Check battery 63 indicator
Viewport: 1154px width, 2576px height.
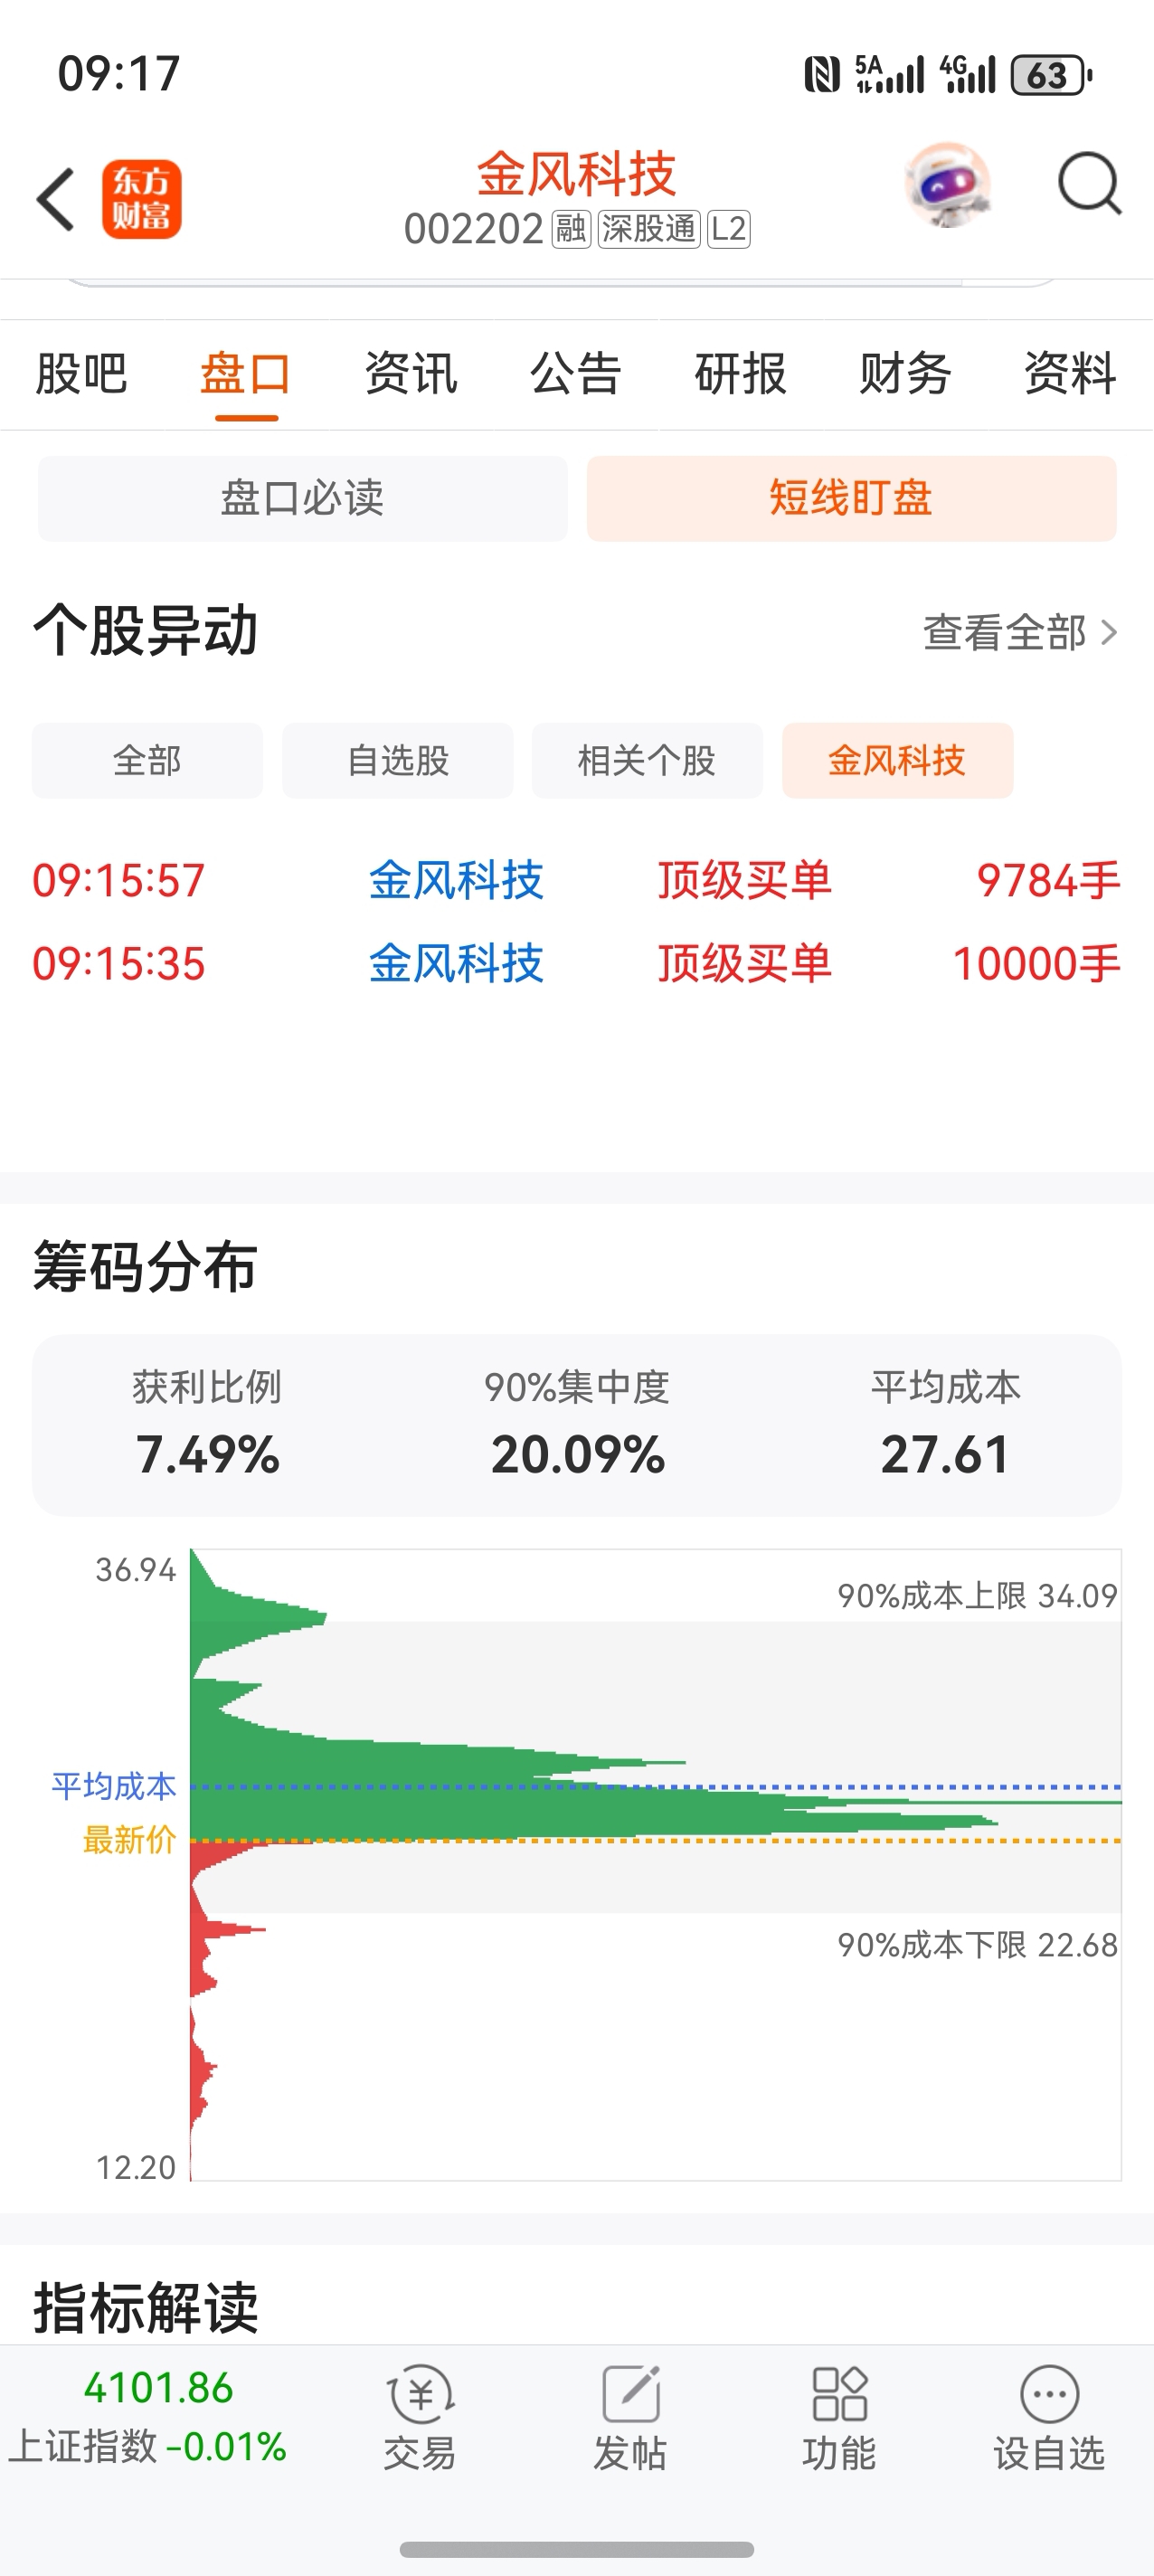(x=1050, y=75)
